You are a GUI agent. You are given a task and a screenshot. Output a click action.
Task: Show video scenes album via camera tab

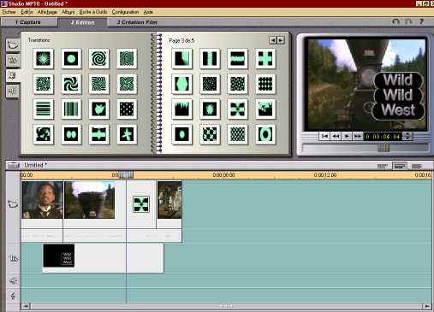coord(13,45)
